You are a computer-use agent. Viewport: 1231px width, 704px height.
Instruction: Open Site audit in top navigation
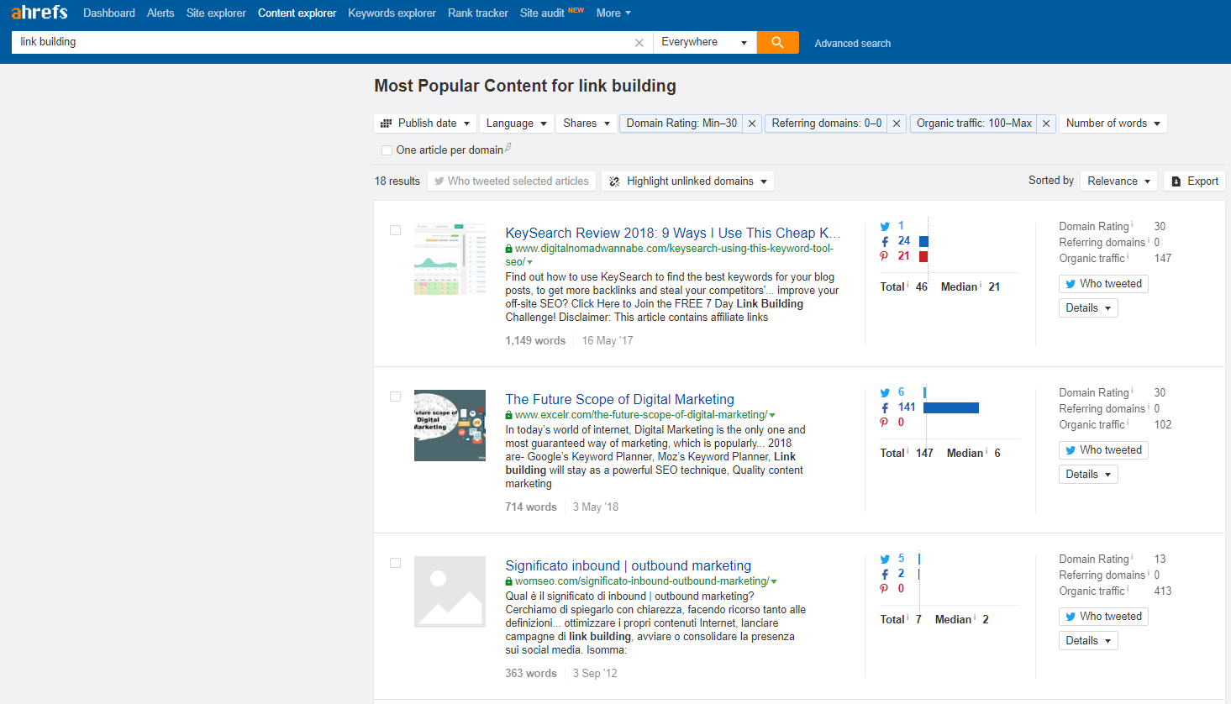[542, 13]
